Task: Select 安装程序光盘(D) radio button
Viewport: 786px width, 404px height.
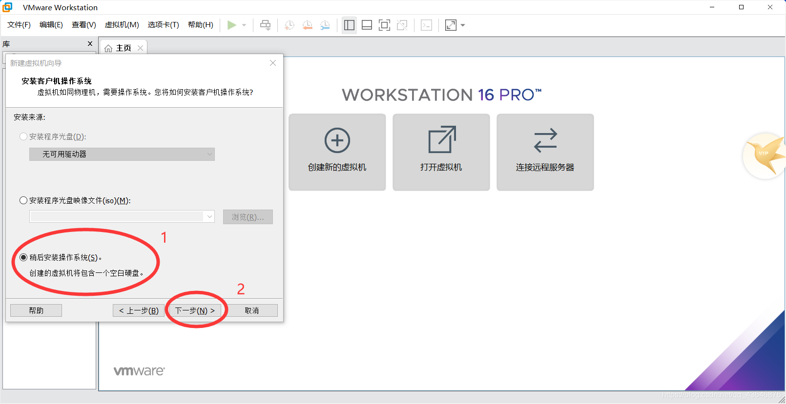Action: point(23,136)
